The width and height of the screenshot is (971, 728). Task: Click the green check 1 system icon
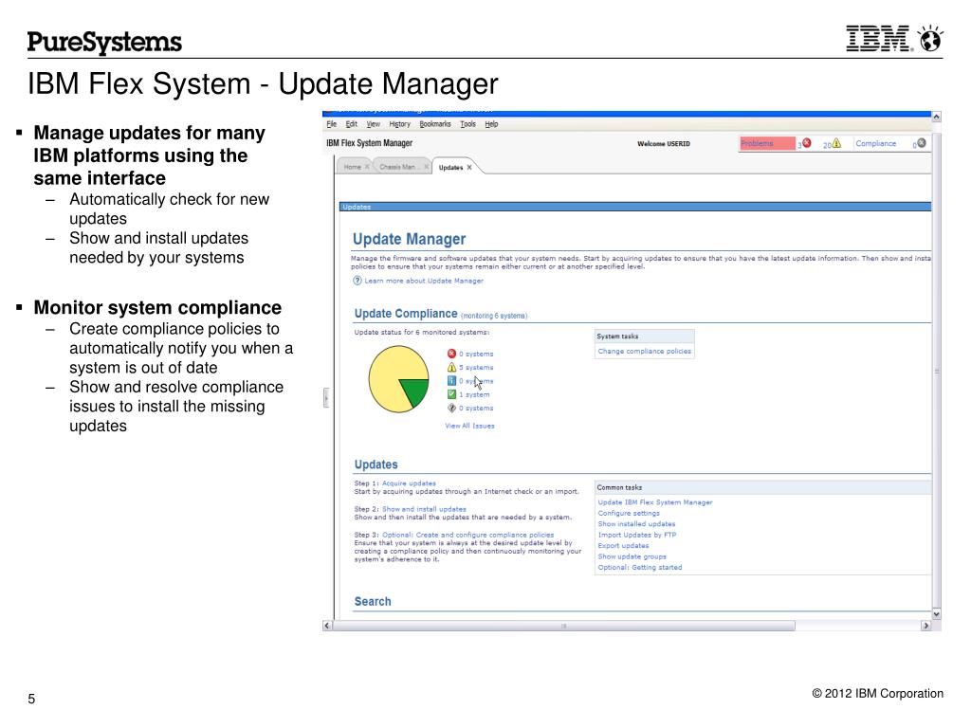coord(451,394)
